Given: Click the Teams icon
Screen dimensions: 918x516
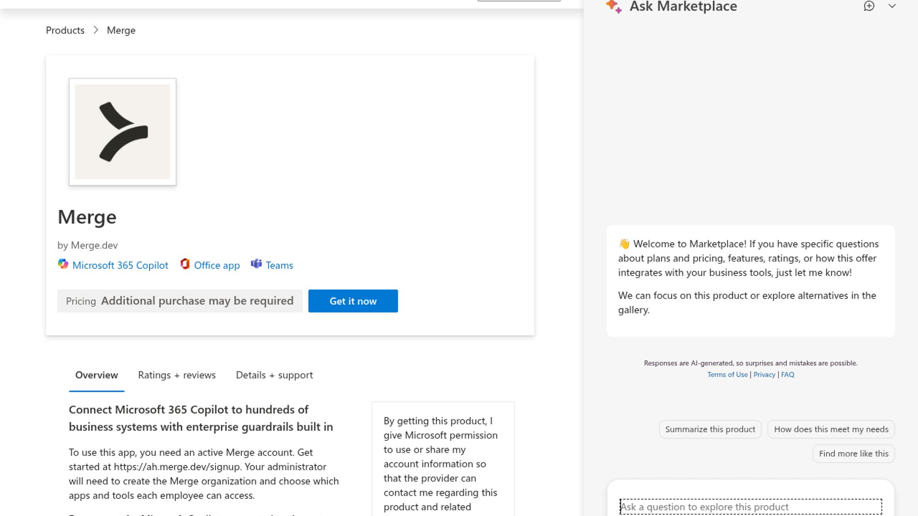Looking at the screenshot, I should click(256, 264).
